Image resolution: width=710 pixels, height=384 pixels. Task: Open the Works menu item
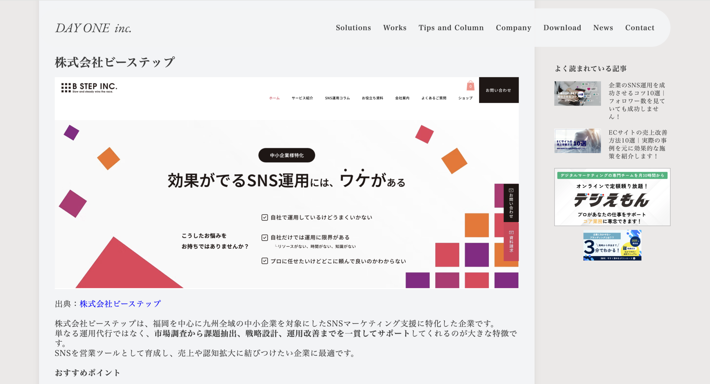pos(395,28)
